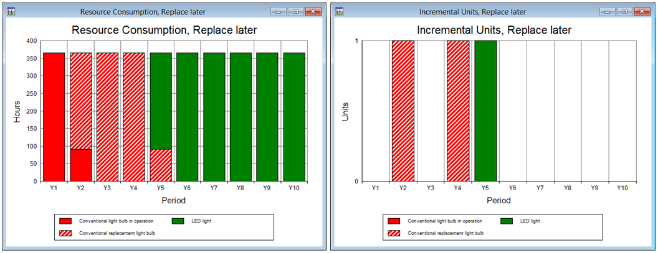Click the hatched Y3 bar in Resource Consumption
Viewport: 658px width, 253px height.
107,117
